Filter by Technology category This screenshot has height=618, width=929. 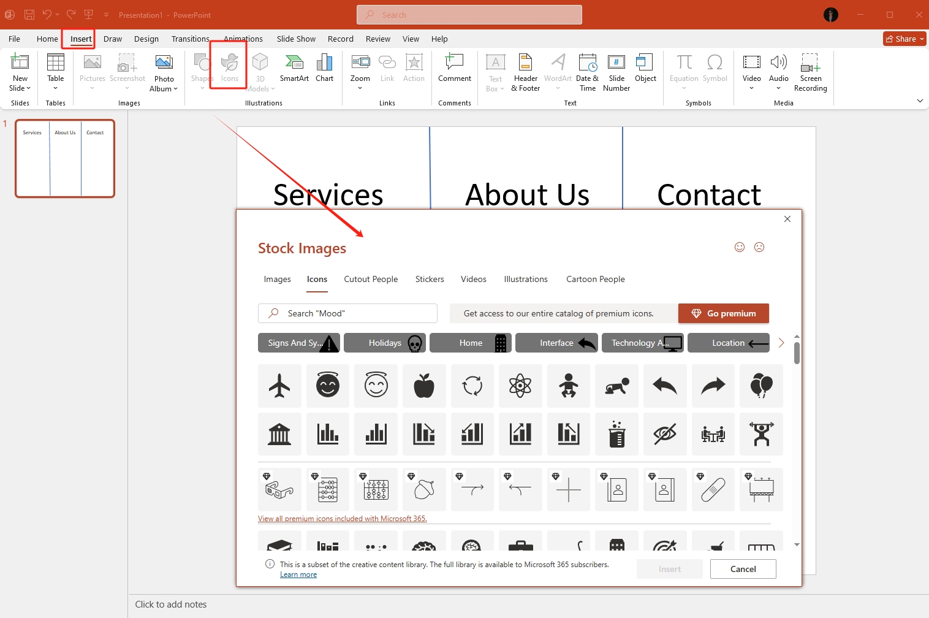point(642,343)
